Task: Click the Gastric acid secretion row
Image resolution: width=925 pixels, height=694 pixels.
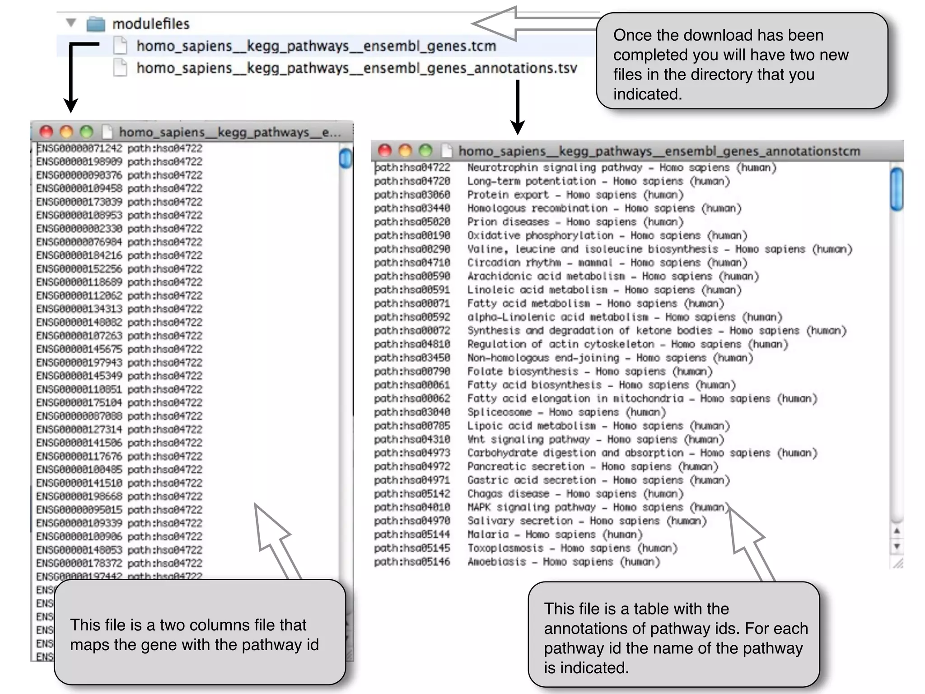Action: 552,480
